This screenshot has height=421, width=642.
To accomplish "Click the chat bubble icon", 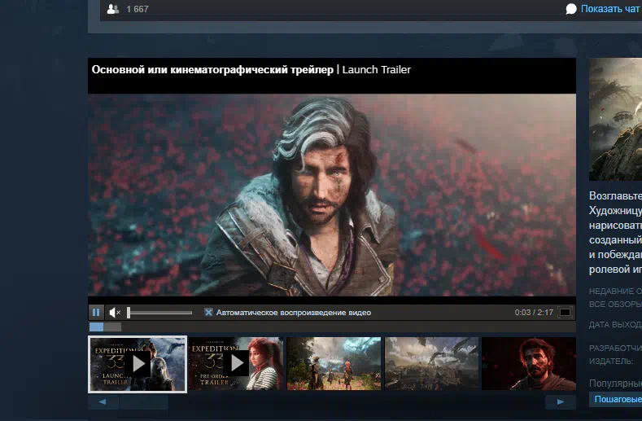I will (x=571, y=9).
